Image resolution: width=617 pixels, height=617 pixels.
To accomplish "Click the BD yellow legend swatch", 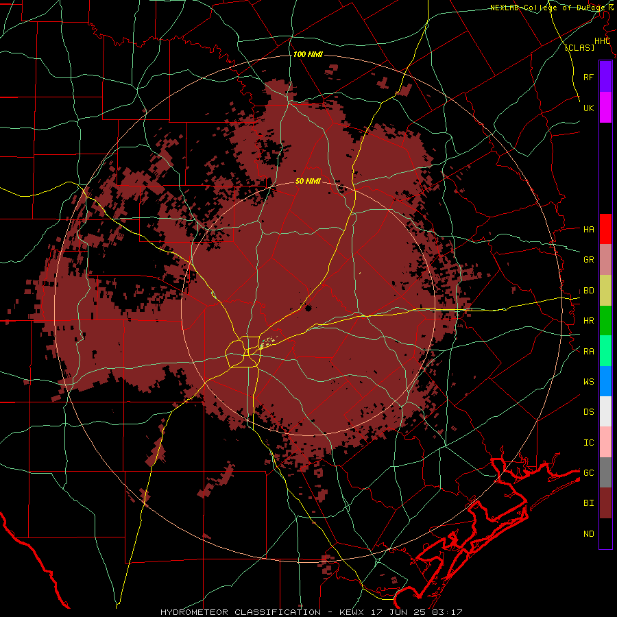I will [x=605, y=290].
